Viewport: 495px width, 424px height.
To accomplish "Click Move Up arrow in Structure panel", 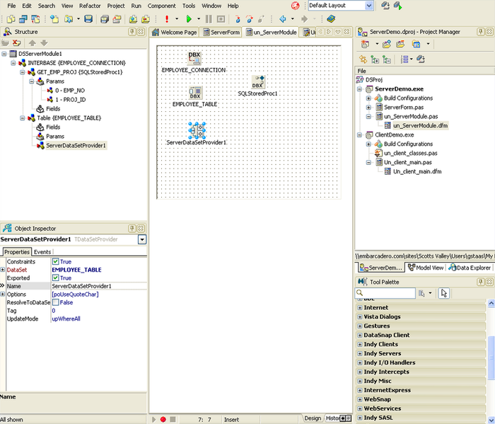I will 33,42.
